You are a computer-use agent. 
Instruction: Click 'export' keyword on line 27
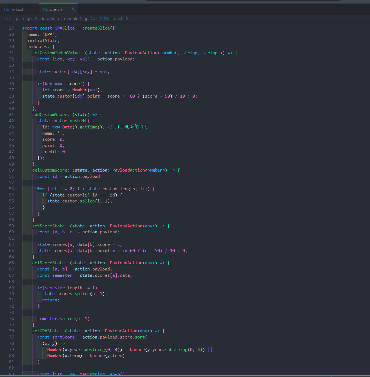(30, 28)
